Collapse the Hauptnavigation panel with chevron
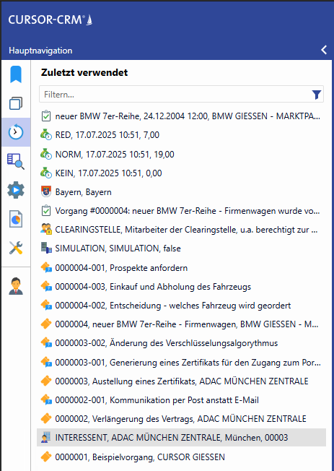This screenshot has height=471, width=334. 324,50
